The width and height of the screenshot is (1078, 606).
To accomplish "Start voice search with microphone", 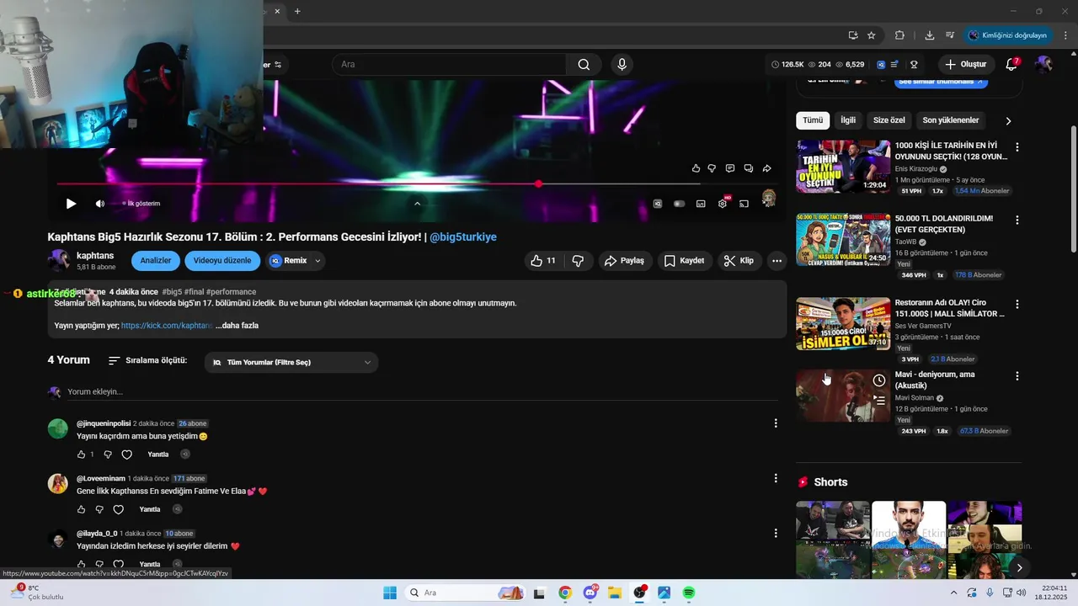I will click(622, 64).
